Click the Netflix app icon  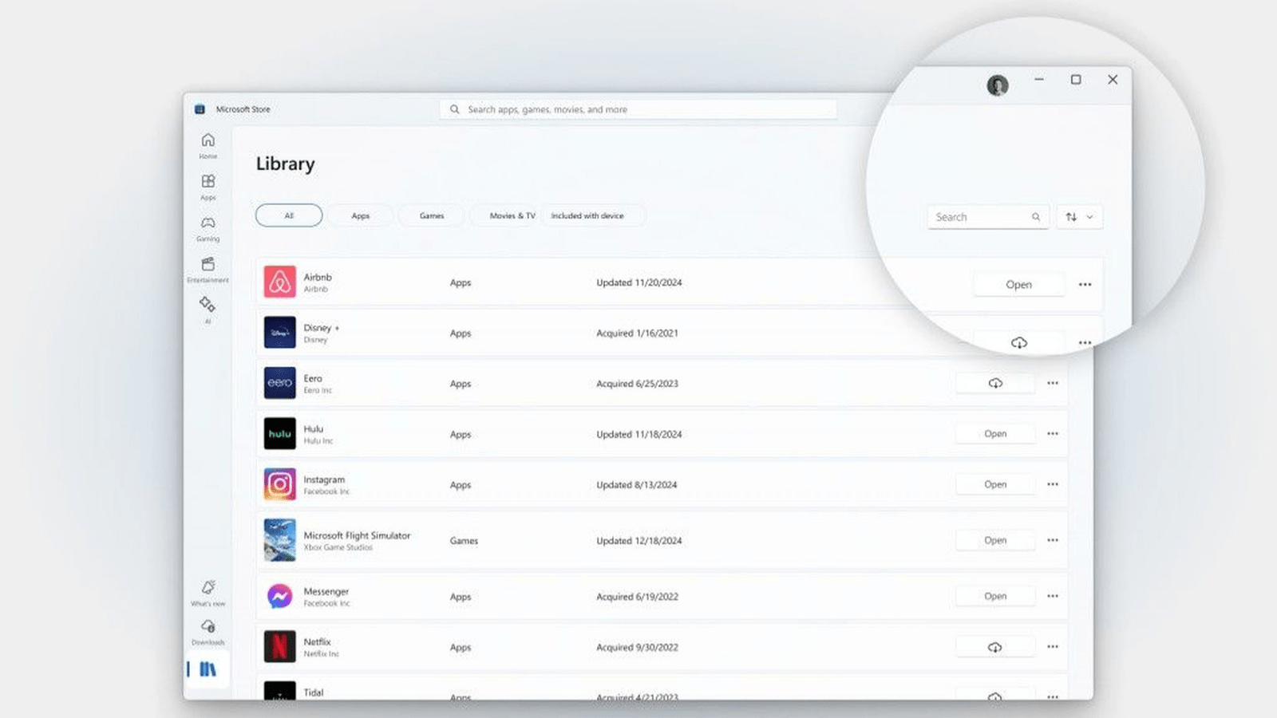[x=279, y=647]
